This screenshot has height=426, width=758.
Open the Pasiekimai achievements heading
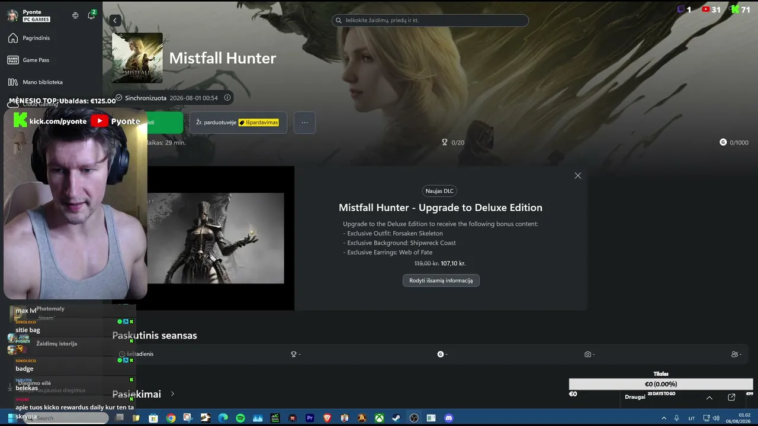(x=137, y=394)
